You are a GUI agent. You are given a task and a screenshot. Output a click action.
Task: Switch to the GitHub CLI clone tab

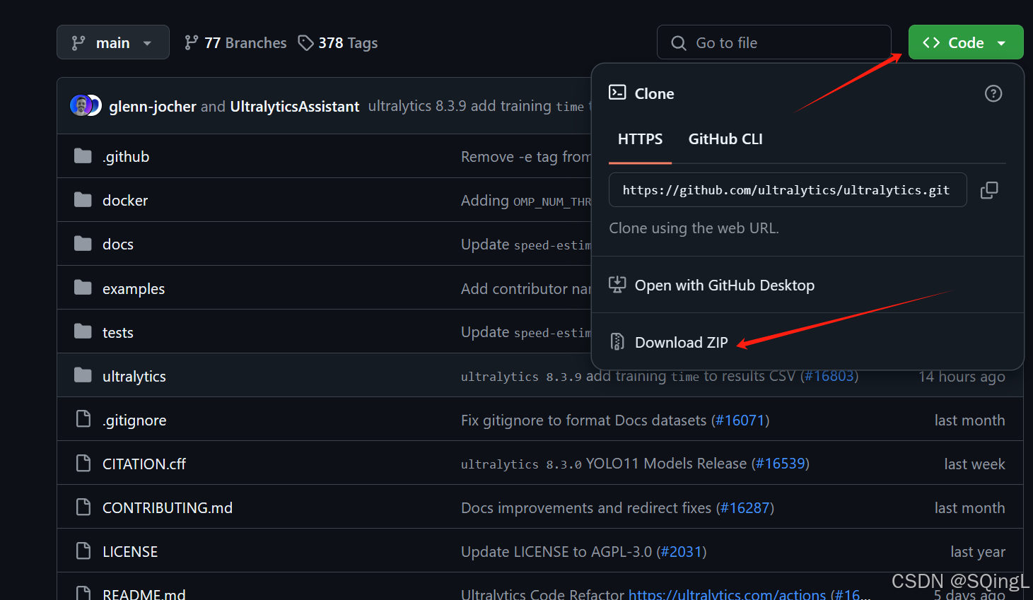[725, 139]
